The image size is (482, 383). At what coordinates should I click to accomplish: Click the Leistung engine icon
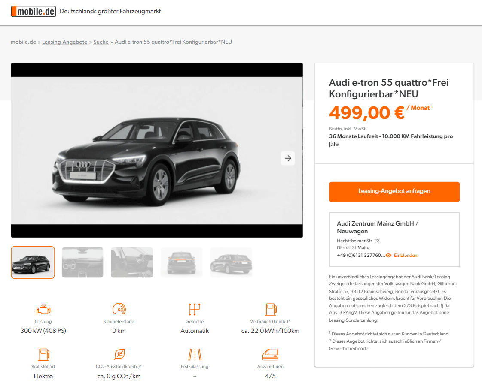pos(43,309)
